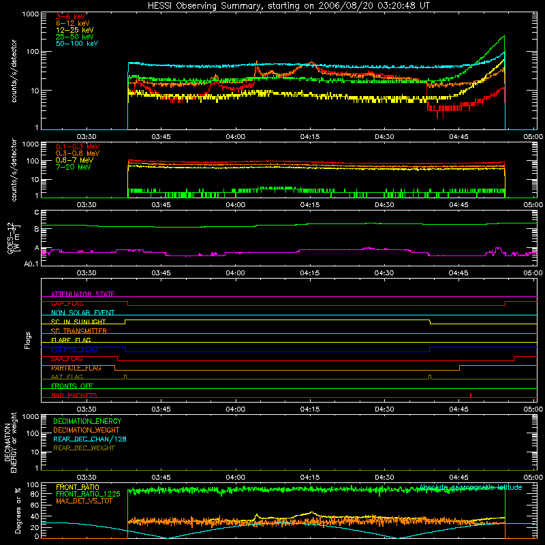Click the GAP_FLAG label

point(67,303)
